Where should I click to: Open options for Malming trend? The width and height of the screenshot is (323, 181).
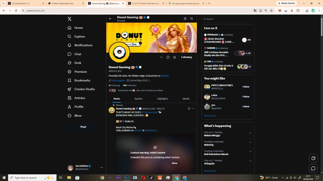click(250, 142)
